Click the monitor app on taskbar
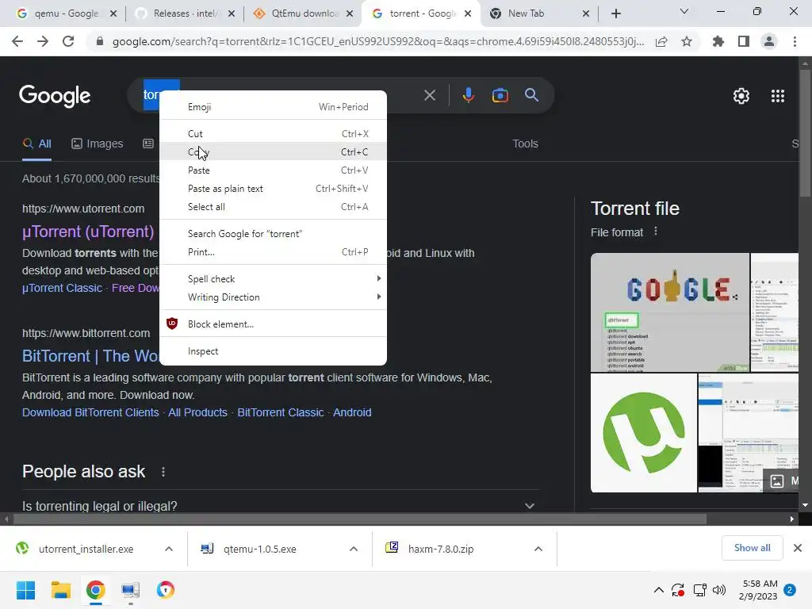 [x=131, y=590]
